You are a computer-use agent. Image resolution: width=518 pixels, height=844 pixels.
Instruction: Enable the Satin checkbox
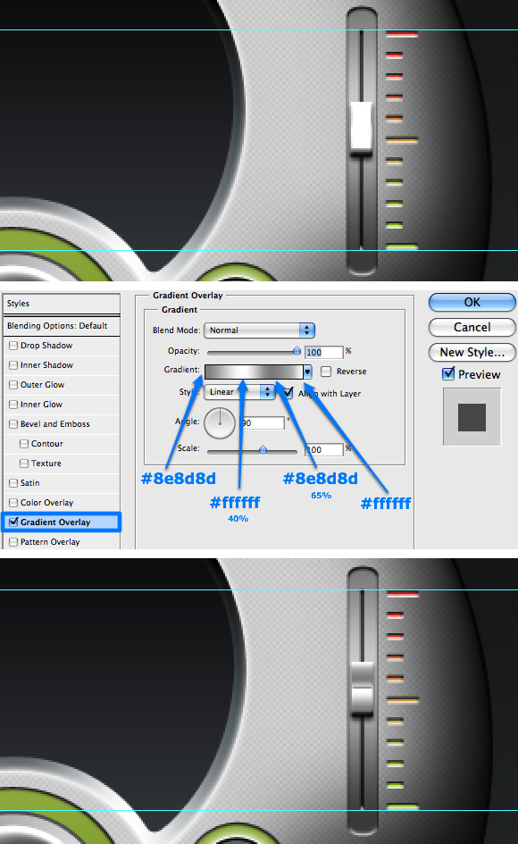(x=13, y=483)
